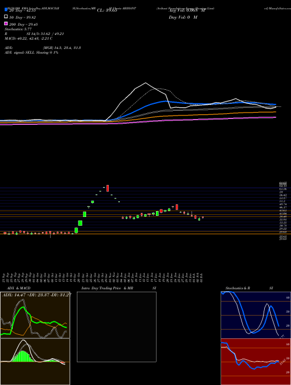Open the ADX indicator chart panel
291x385 pixels.
click(35, 315)
